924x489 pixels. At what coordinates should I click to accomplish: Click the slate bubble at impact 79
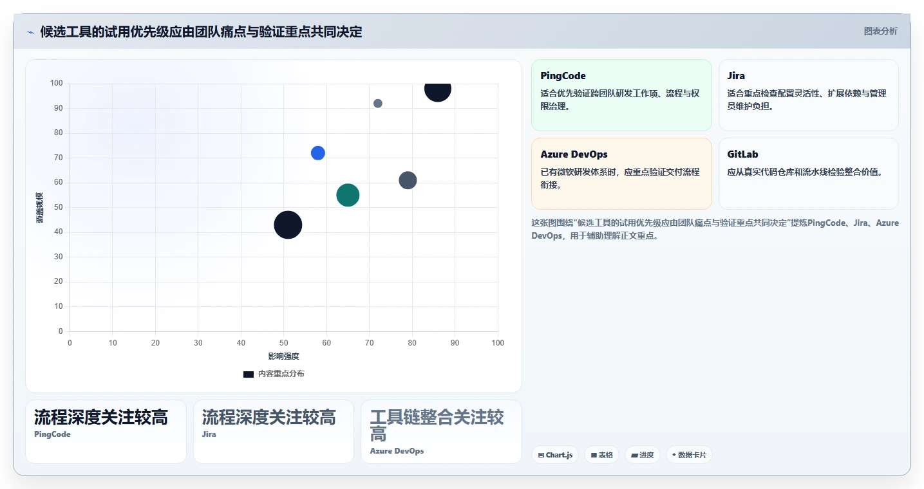[x=408, y=180]
